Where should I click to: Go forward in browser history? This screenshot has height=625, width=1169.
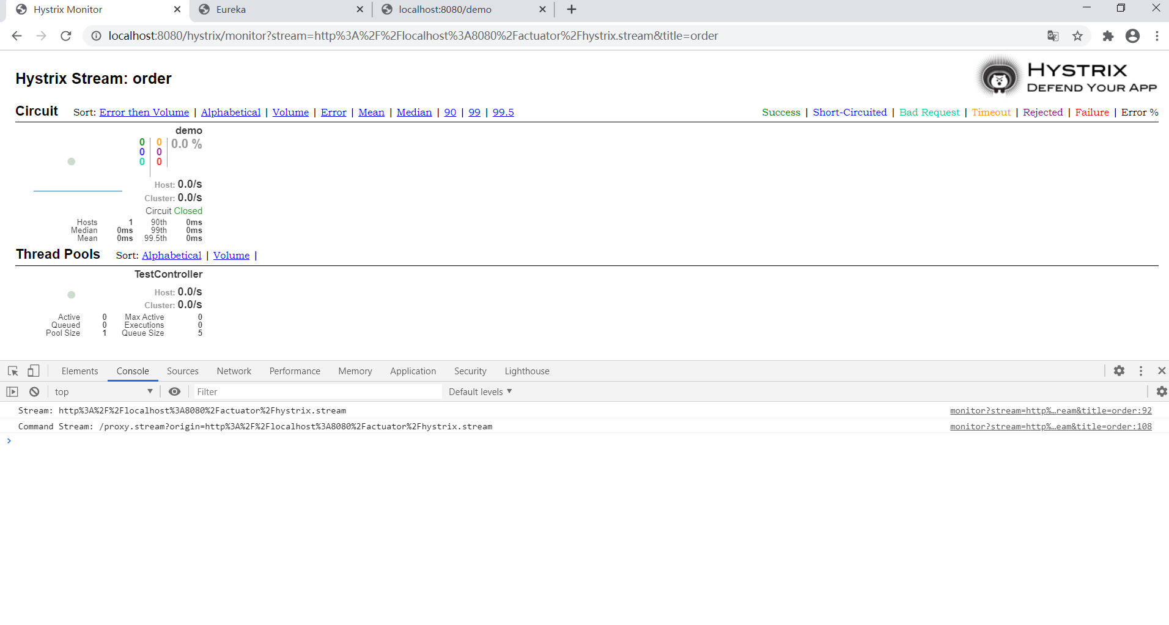click(41, 36)
